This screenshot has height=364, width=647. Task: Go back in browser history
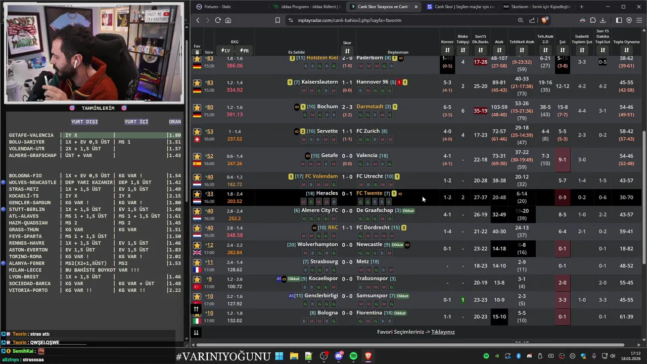pos(198,20)
